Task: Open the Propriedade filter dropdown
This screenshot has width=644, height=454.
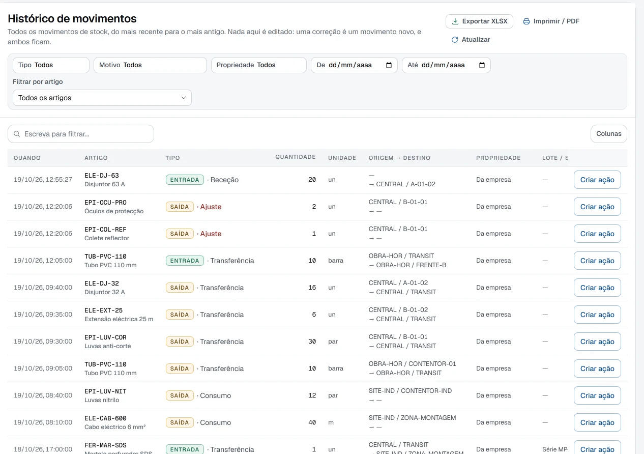Action: click(x=259, y=65)
